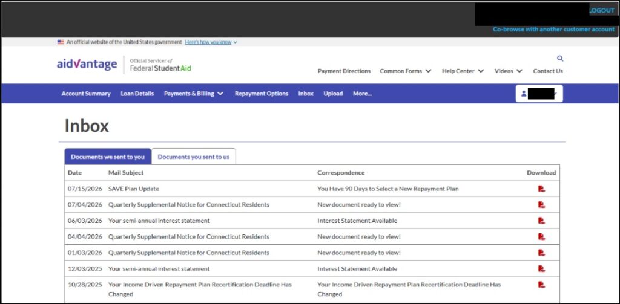Screen dimensions: 620x304
Task: Download the 06/03/2026 interest statement PDF
Action: (x=541, y=221)
